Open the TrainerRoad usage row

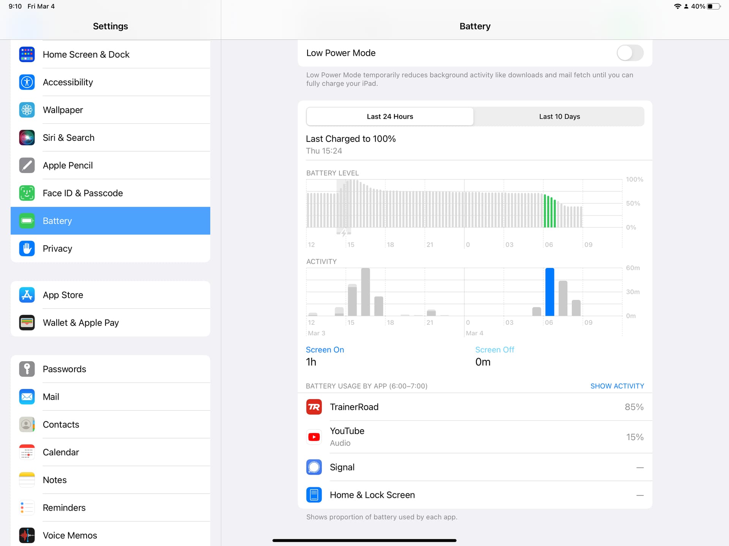(x=475, y=407)
